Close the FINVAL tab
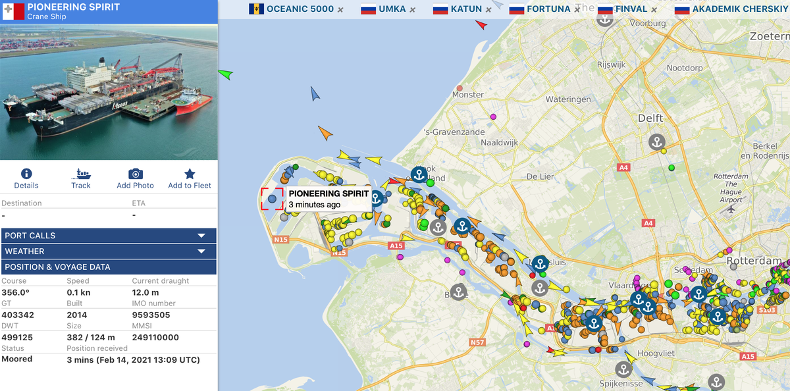The width and height of the screenshot is (790, 391). coord(654,10)
